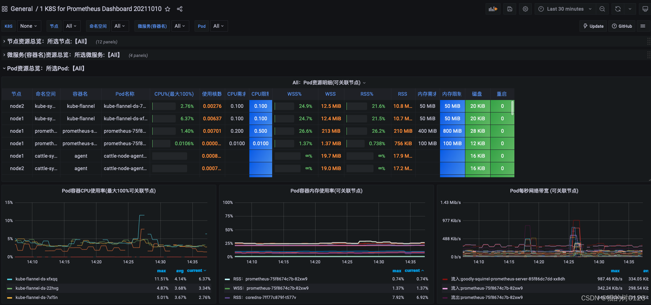Image resolution: width=651 pixels, height=305 pixels.
Task: Click WSS% gauge bar showing 26.6%
Action: (284, 131)
